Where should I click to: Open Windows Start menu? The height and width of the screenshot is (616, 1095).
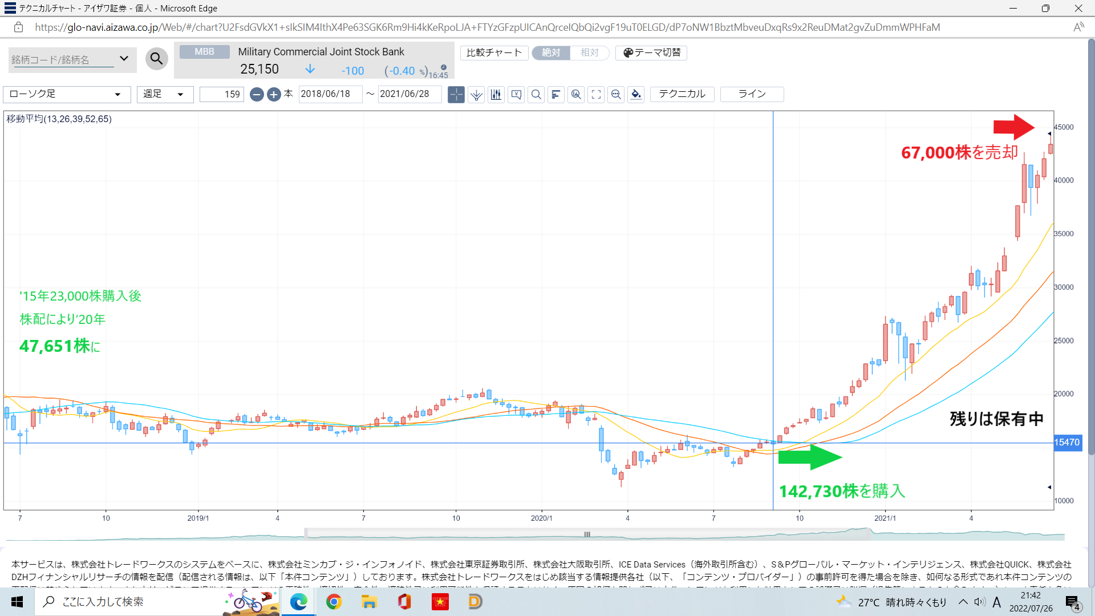coord(17,602)
